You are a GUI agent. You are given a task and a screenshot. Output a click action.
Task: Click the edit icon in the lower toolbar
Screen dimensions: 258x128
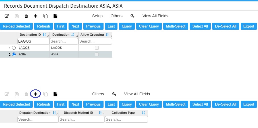point(7,94)
